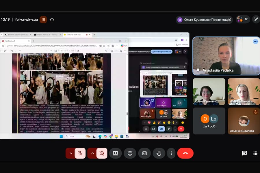Add a new tab beside Hair Studio.pdf

pos(34,41)
